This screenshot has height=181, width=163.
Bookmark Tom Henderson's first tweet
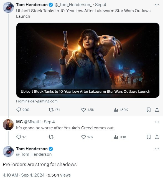coord(149,110)
